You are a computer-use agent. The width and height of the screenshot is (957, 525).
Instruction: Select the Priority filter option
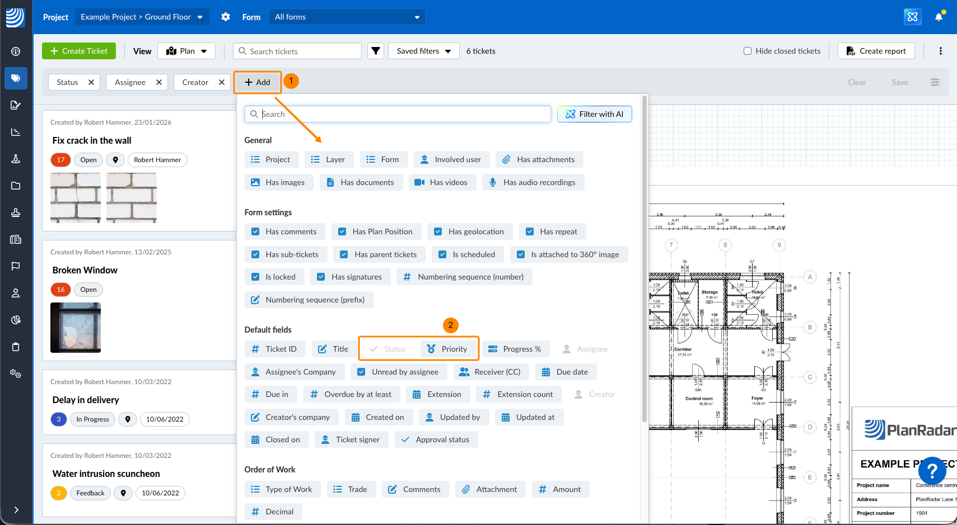pyautogui.click(x=447, y=349)
